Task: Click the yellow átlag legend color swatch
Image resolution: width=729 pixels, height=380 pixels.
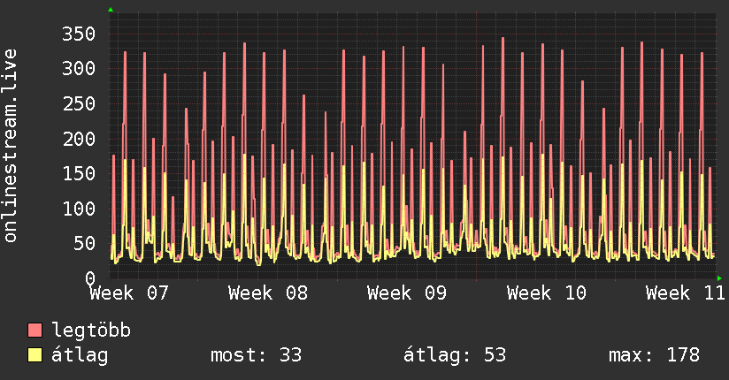Action: 35,355
